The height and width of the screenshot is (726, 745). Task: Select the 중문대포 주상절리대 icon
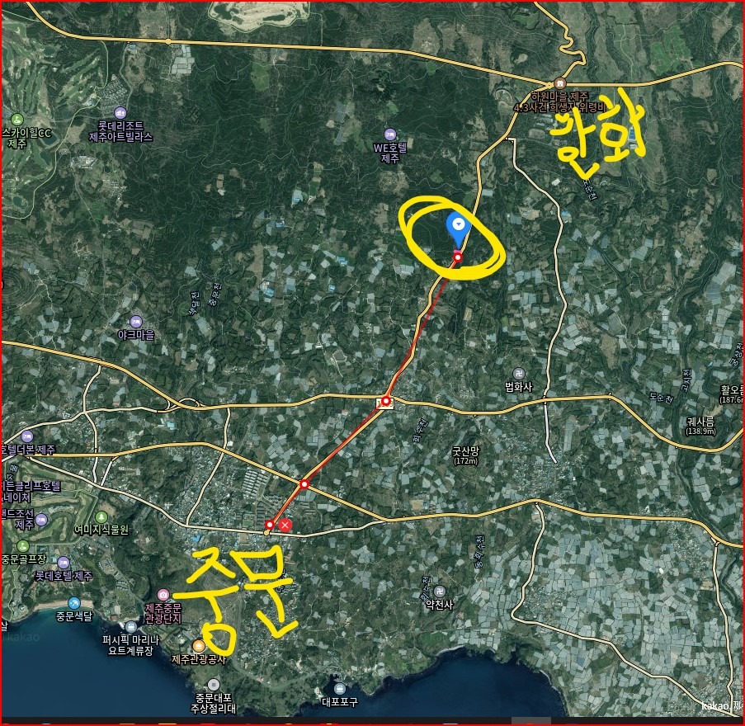click(x=214, y=685)
